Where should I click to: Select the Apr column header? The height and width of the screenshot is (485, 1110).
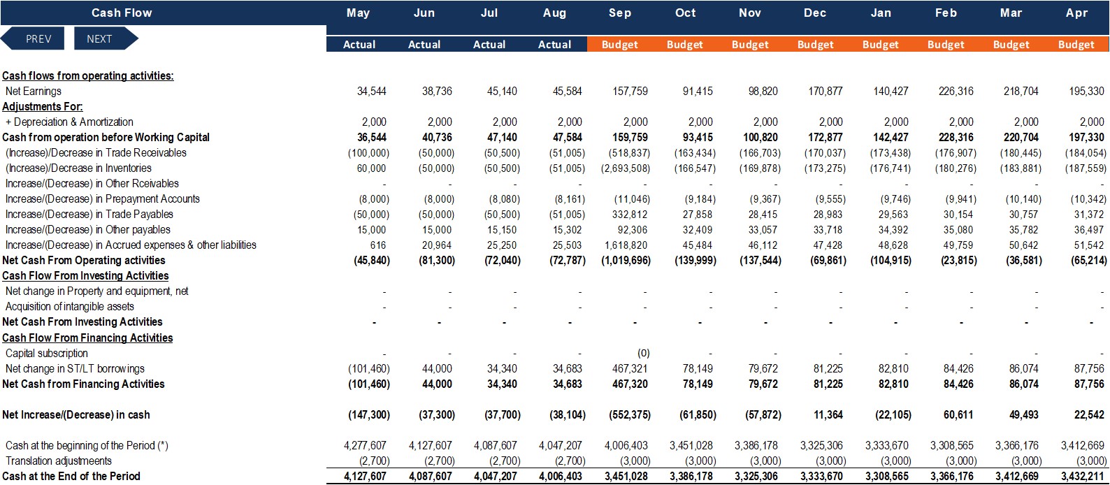click(1076, 13)
